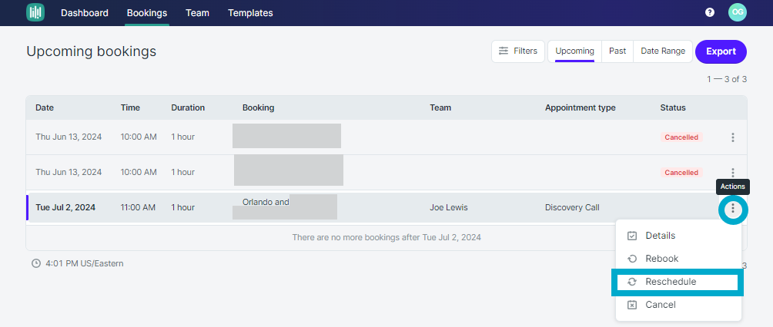773x327 pixels.
Task: Open the Templates navigation item
Action: [250, 13]
